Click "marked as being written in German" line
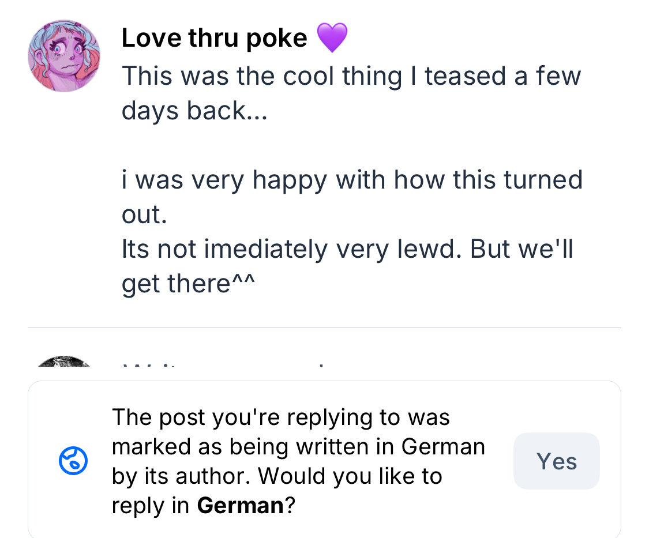This screenshot has width=649, height=538. tap(298, 446)
